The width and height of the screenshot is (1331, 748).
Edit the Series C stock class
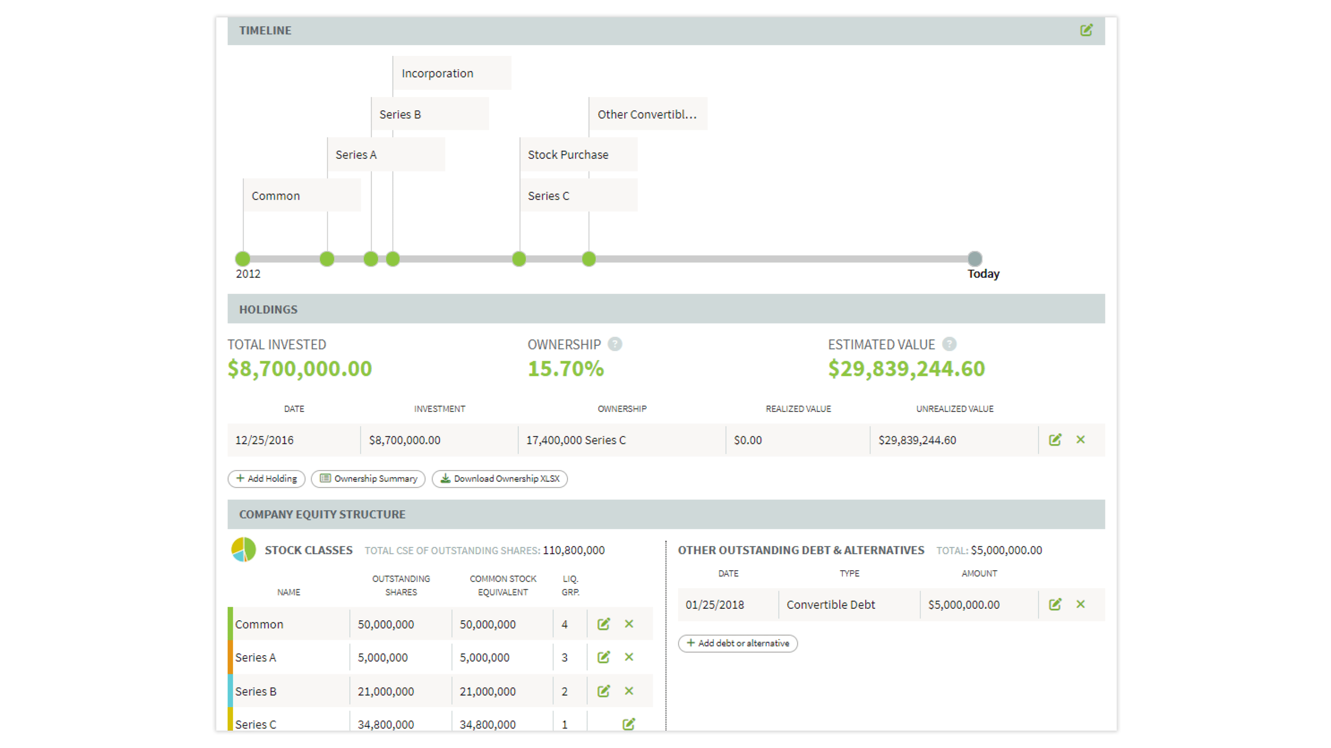point(628,724)
